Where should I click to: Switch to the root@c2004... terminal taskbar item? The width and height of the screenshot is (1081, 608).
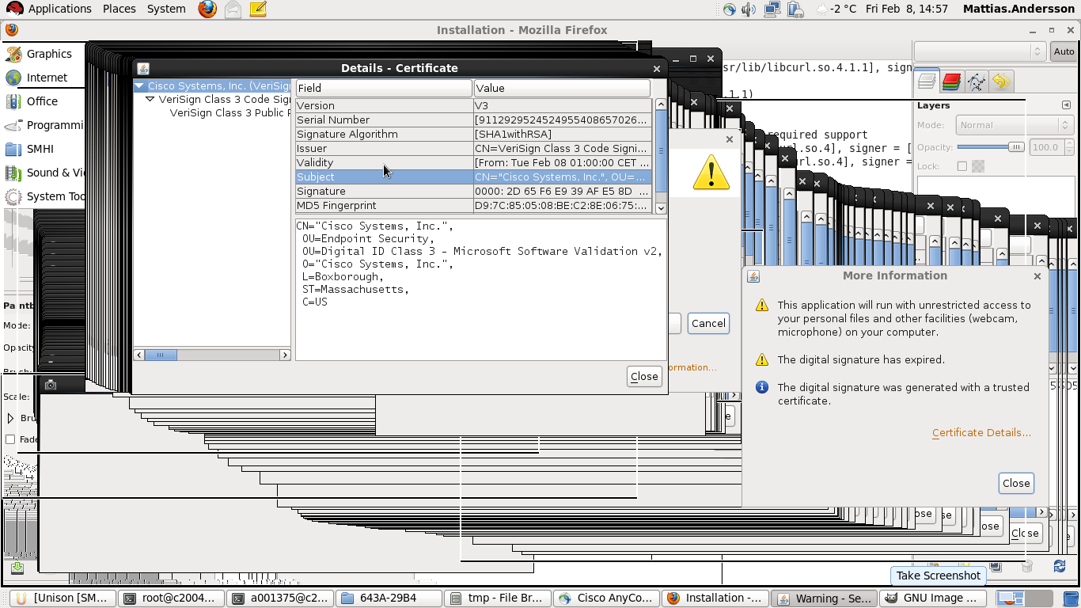tap(172, 598)
